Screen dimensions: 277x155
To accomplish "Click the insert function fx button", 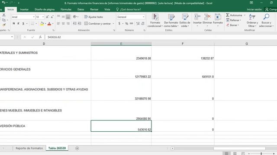I will click(x=40, y=37).
